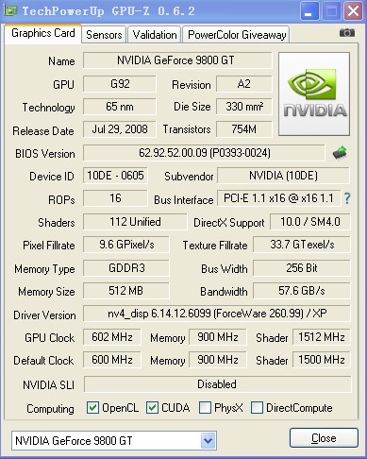Viewport: 367px width, 459px height.
Task: Click the Close button
Action: (x=324, y=438)
